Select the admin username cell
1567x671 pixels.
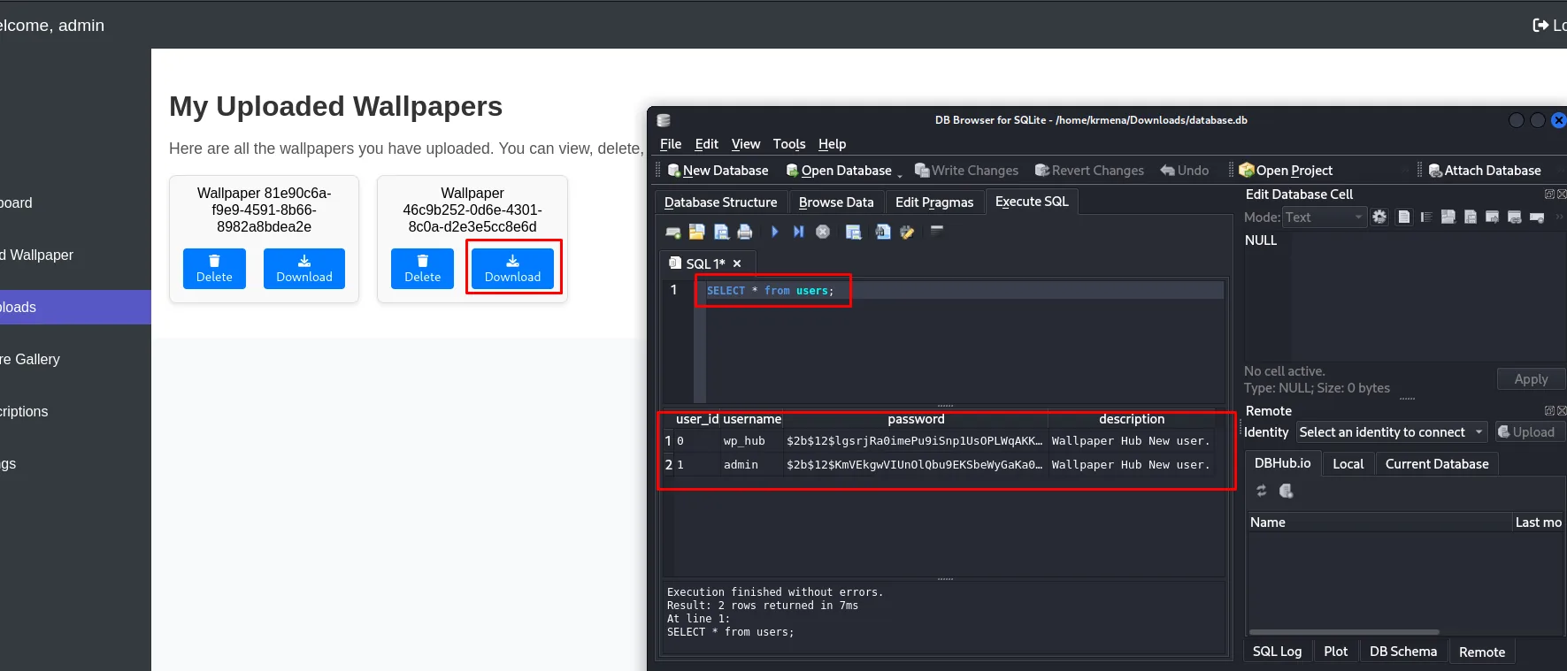[x=752, y=465]
